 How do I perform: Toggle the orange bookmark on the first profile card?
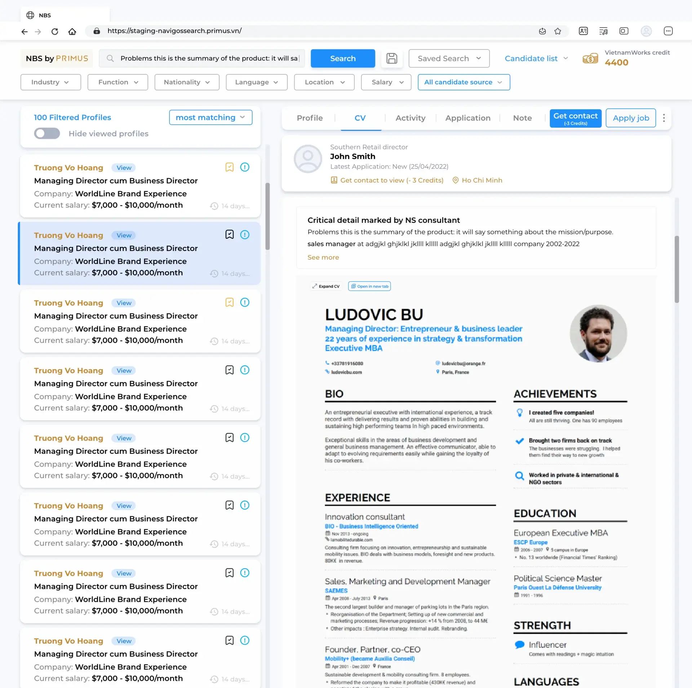[230, 167]
